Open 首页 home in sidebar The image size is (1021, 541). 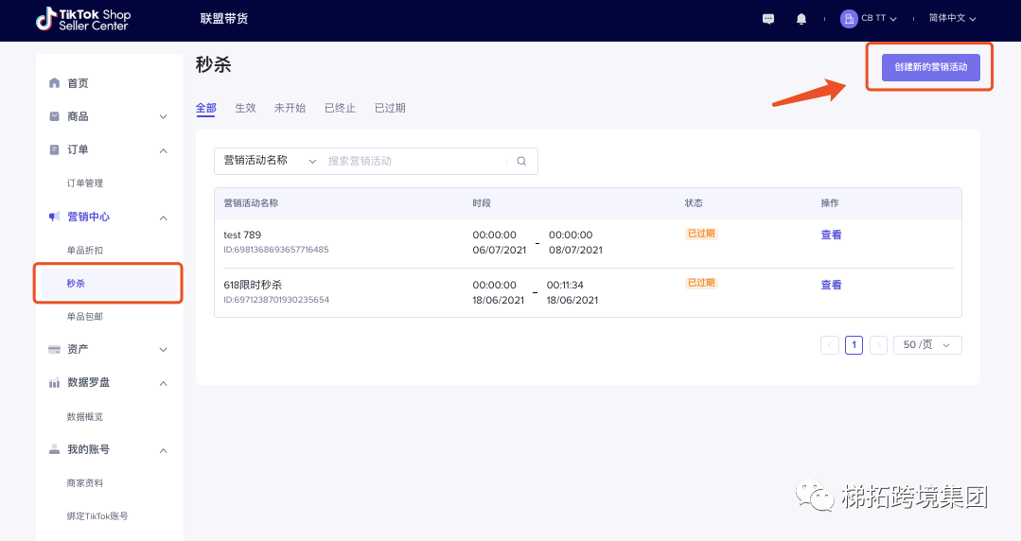tap(78, 83)
